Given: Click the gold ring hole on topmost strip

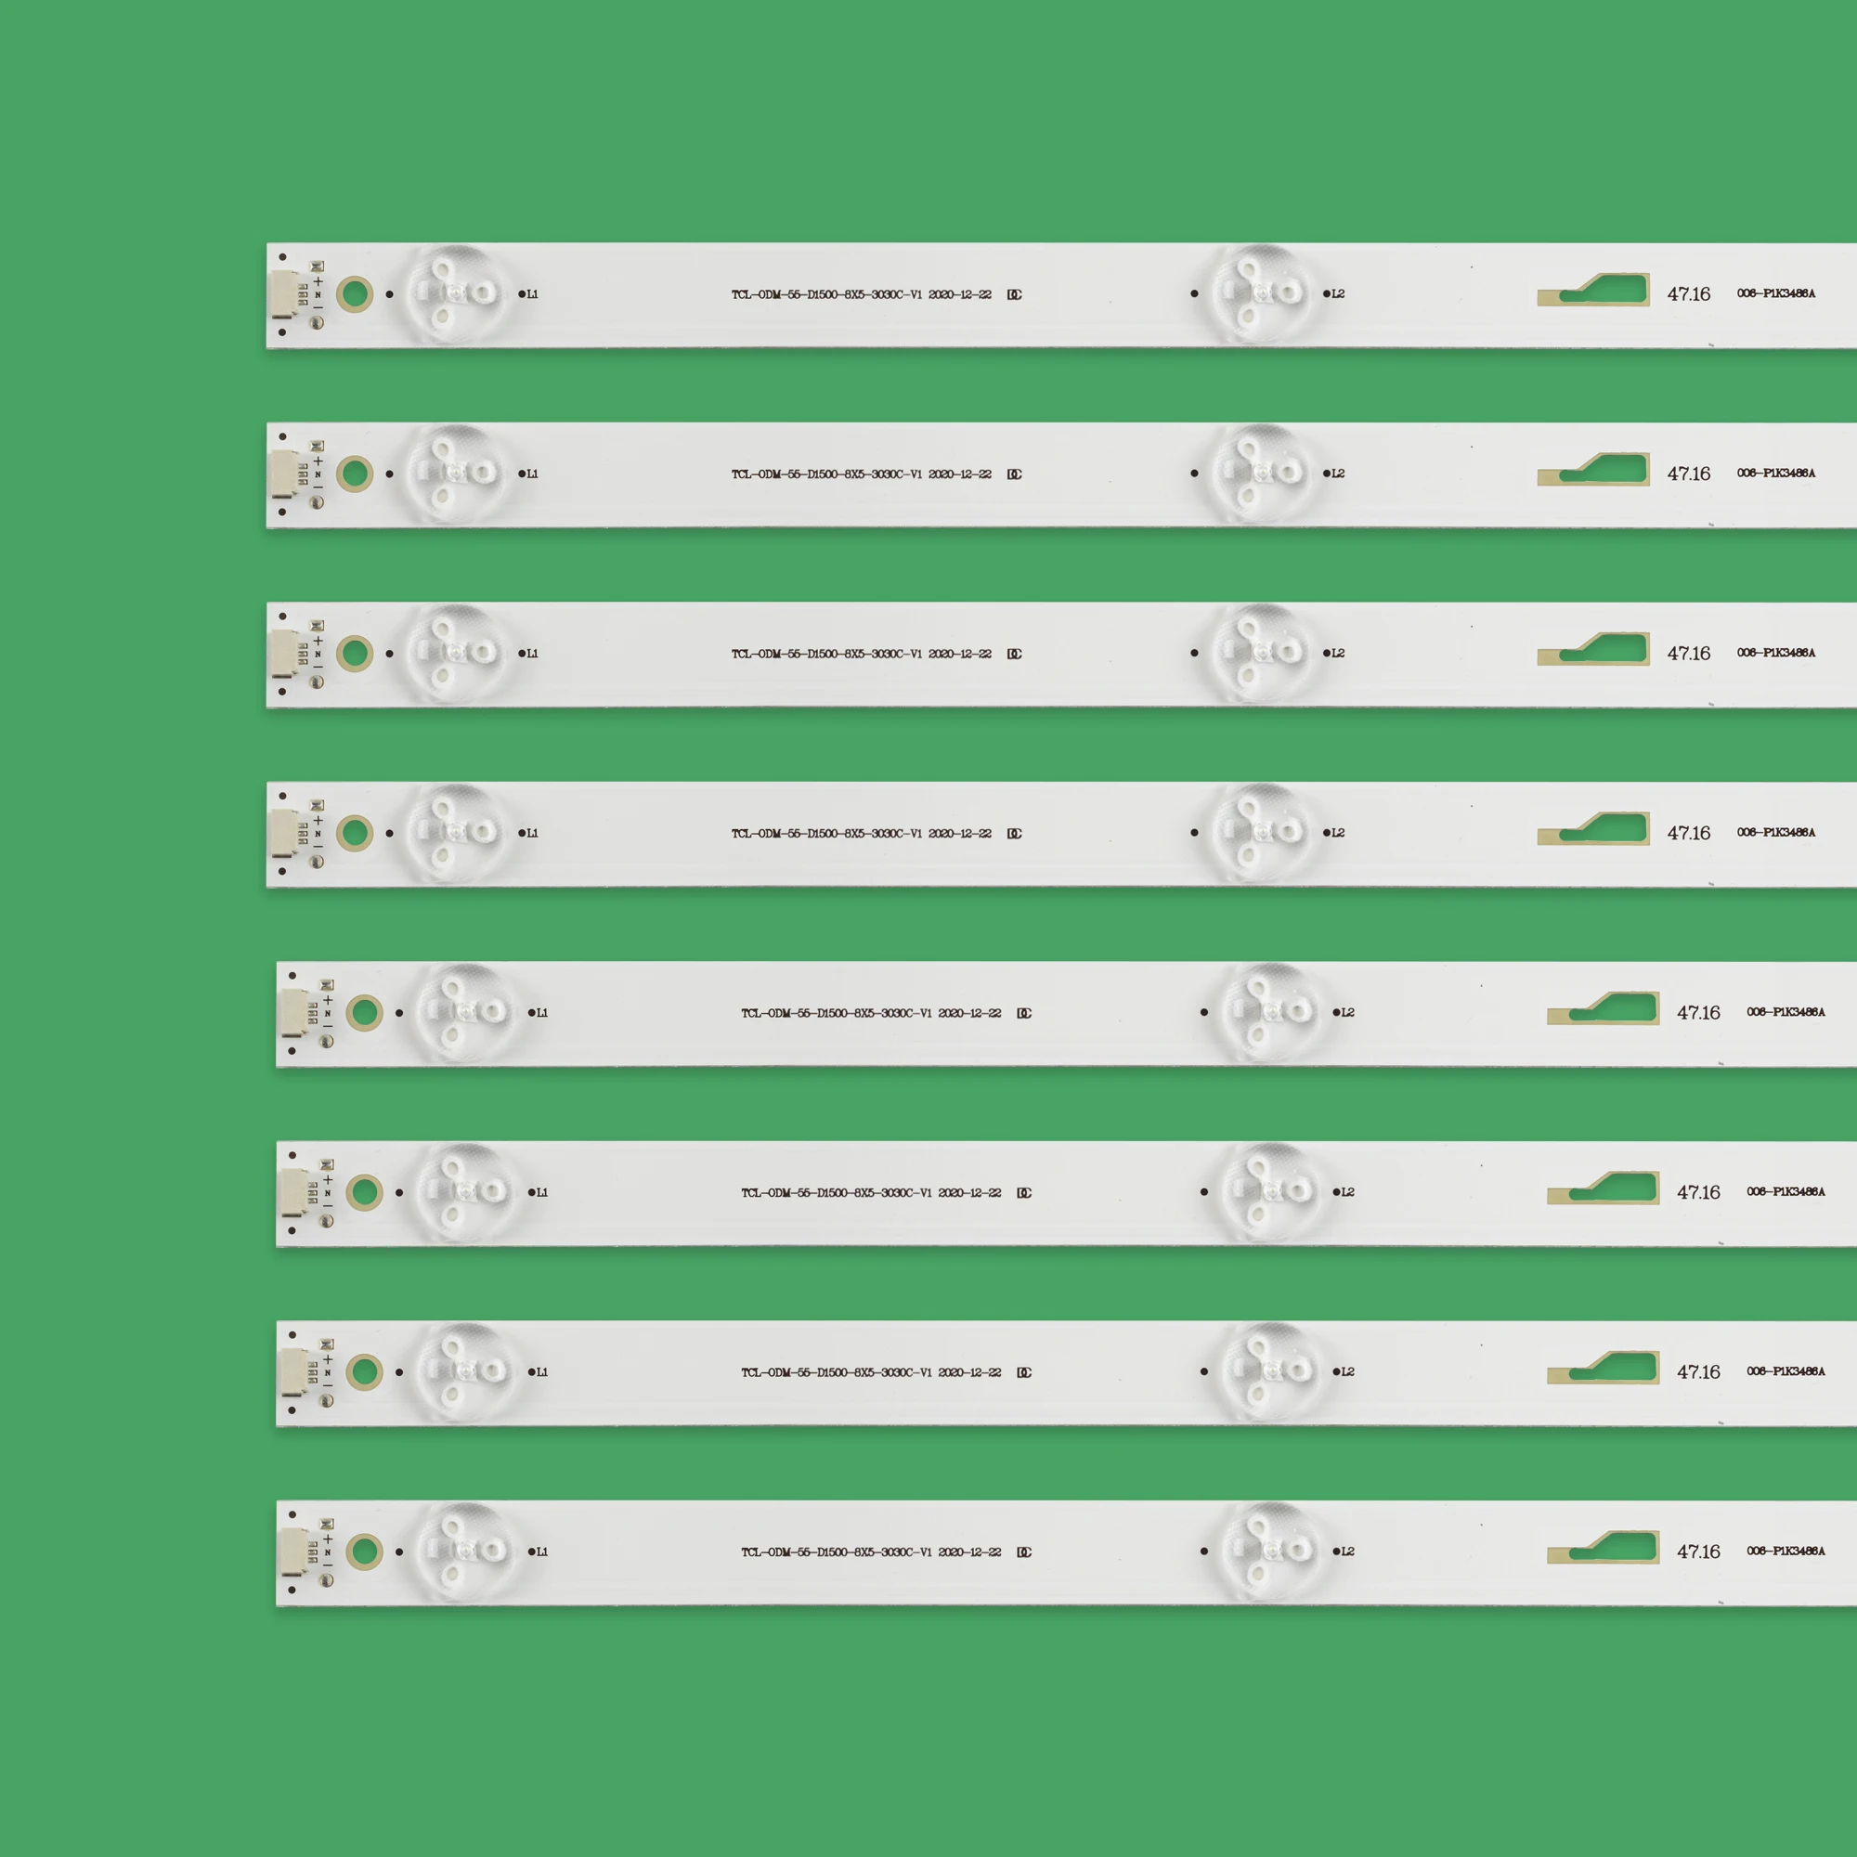Looking at the screenshot, I should click(x=355, y=293).
